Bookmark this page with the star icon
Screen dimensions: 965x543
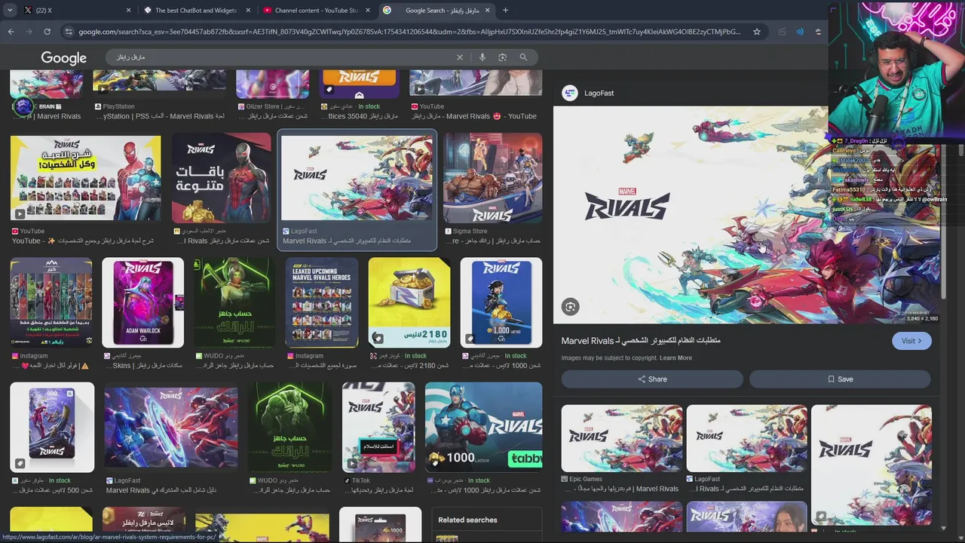757,32
